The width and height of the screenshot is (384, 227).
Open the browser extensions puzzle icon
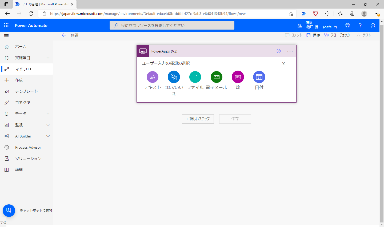pyautogui.click(x=327, y=14)
